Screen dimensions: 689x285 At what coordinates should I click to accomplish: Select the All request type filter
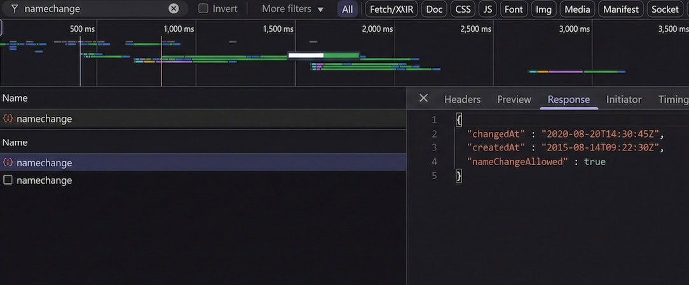tap(347, 9)
